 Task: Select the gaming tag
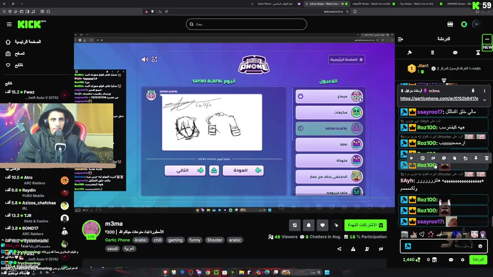175,240
